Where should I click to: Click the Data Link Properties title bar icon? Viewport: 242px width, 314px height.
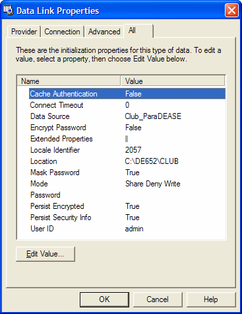[x=9, y=11]
